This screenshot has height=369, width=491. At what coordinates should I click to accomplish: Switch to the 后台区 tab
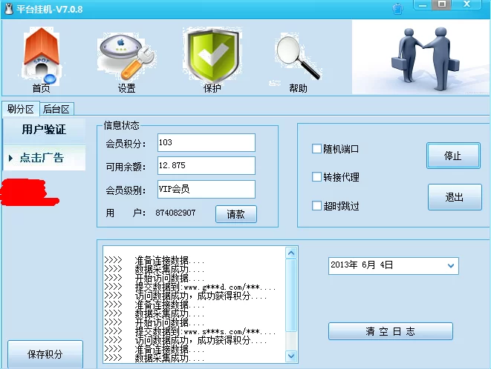56,109
